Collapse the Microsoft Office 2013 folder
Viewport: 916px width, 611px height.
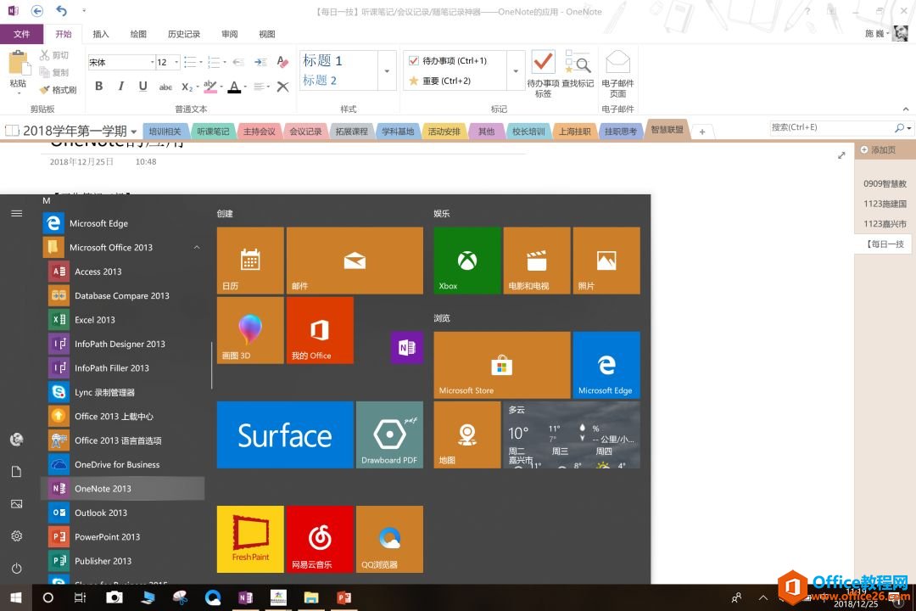pyautogui.click(x=197, y=248)
